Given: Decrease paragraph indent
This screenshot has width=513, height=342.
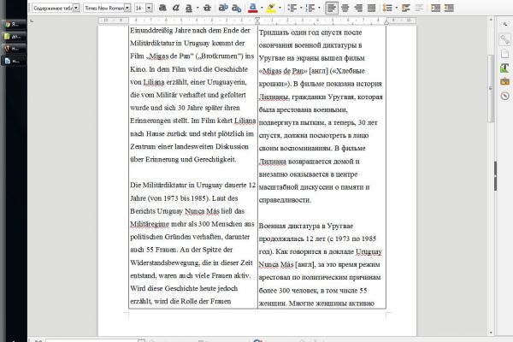Looking at the screenshot, I should tap(449, 8).
